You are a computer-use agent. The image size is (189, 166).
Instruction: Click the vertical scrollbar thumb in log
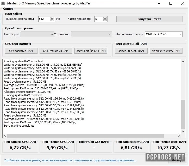click(183, 114)
